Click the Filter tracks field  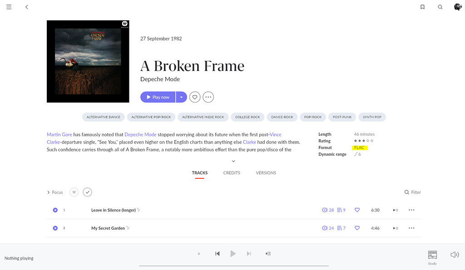click(x=412, y=192)
